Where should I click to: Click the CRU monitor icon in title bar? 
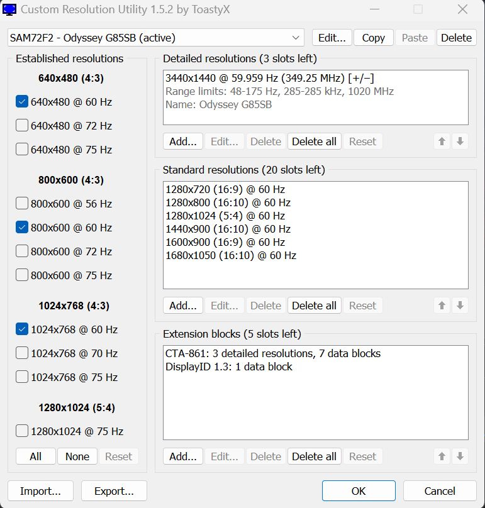tap(10, 9)
